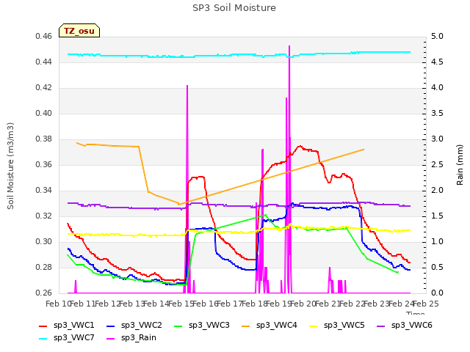Image resolution: width=470 pixels, height=352 pixels.
Task: Click the orange VWC4 line drop near Feb 13
Action: point(143,169)
